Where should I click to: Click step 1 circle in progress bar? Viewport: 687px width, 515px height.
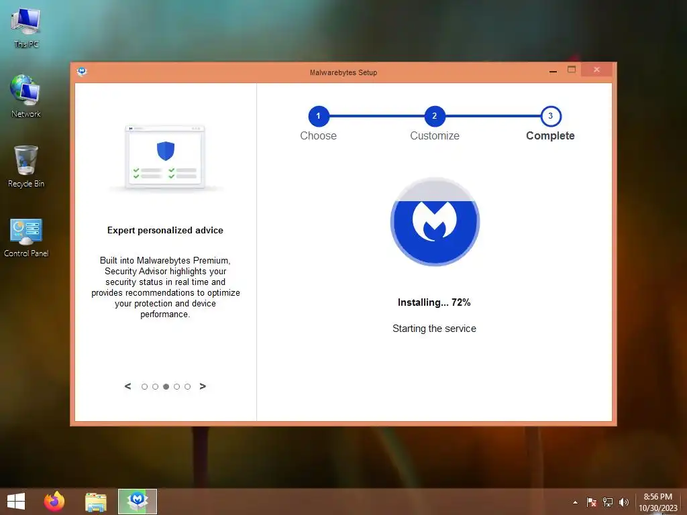[319, 116]
